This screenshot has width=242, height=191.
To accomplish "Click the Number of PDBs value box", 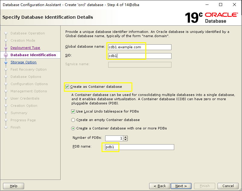I will click(114, 138).
